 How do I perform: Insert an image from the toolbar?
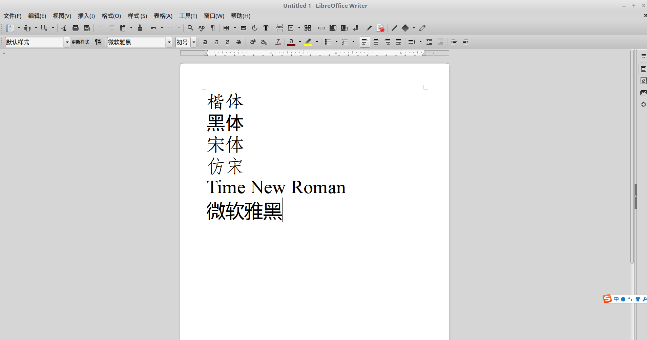click(x=244, y=28)
